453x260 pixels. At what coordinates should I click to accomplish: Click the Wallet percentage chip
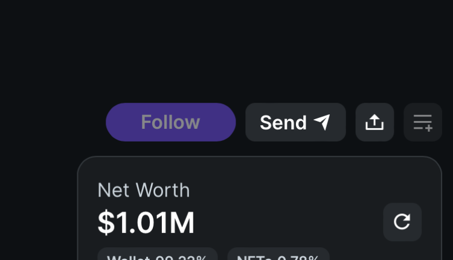point(157,255)
